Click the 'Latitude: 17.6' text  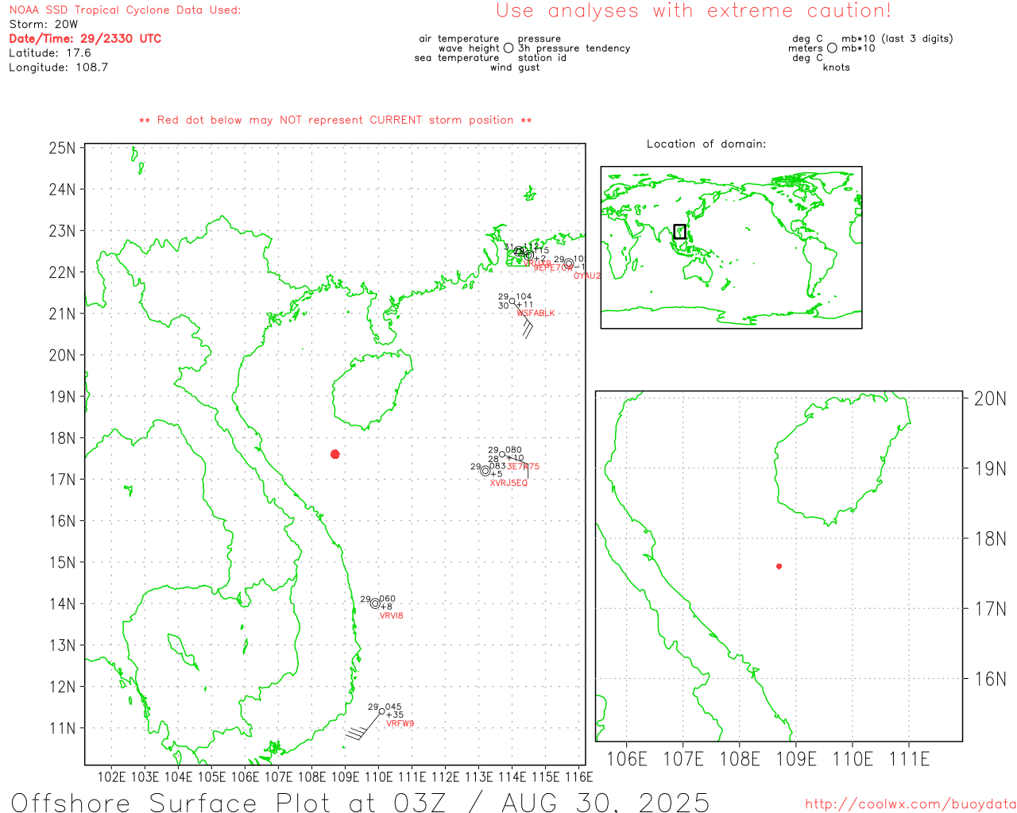click(50, 53)
